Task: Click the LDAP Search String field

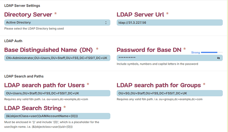Action: 57,116
